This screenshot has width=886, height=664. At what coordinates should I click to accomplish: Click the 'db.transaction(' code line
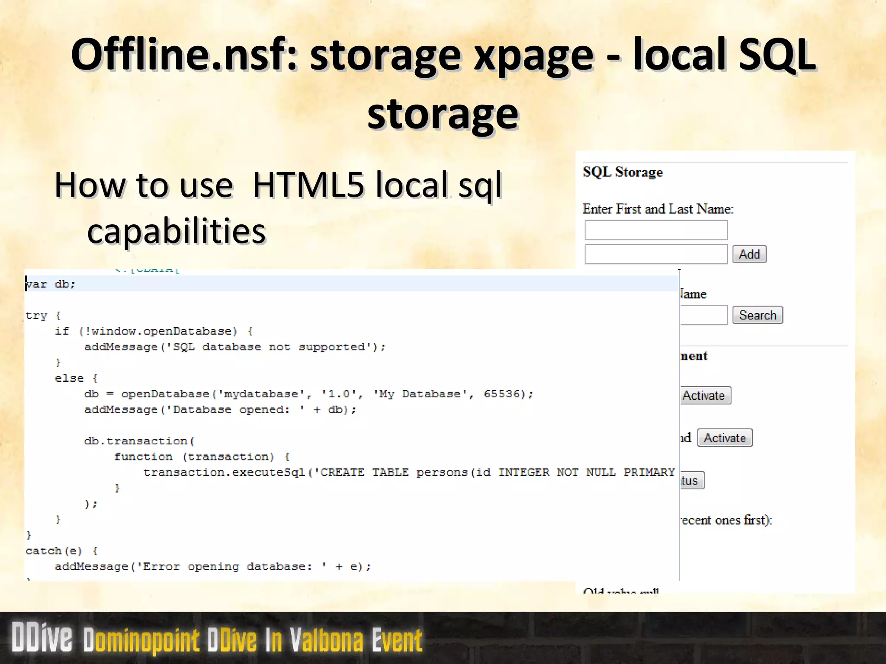point(140,441)
